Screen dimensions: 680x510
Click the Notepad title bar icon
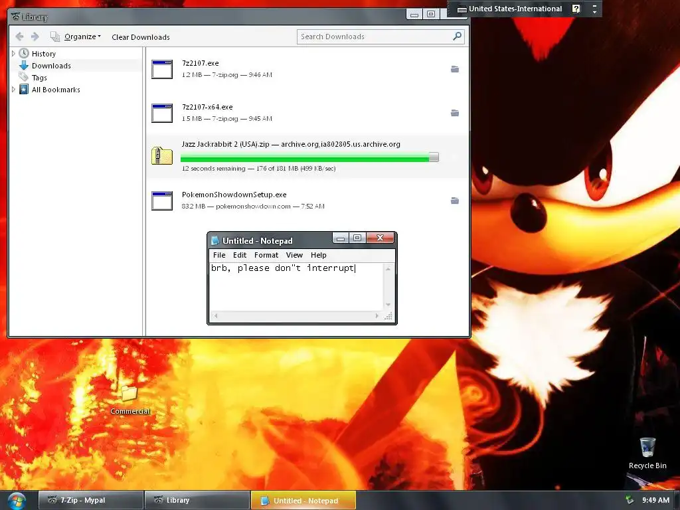pos(215,240)
